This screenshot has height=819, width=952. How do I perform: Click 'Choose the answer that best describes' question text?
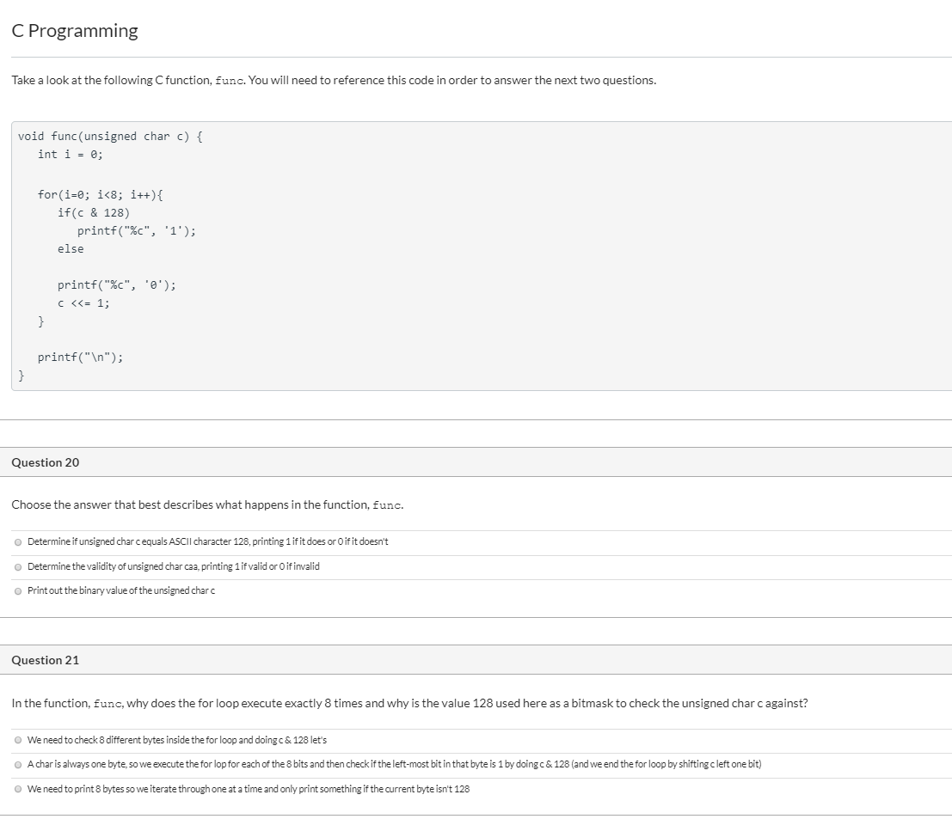pyautogui.click(x=207, y=504)
